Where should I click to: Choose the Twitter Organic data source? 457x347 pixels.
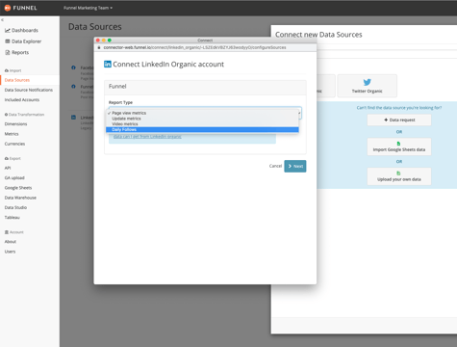367,86
